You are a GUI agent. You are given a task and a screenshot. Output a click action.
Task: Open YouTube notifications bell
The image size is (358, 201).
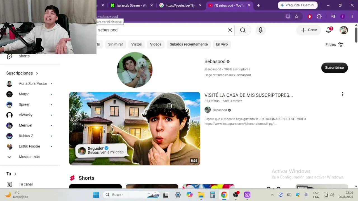[x=329, y=30]
